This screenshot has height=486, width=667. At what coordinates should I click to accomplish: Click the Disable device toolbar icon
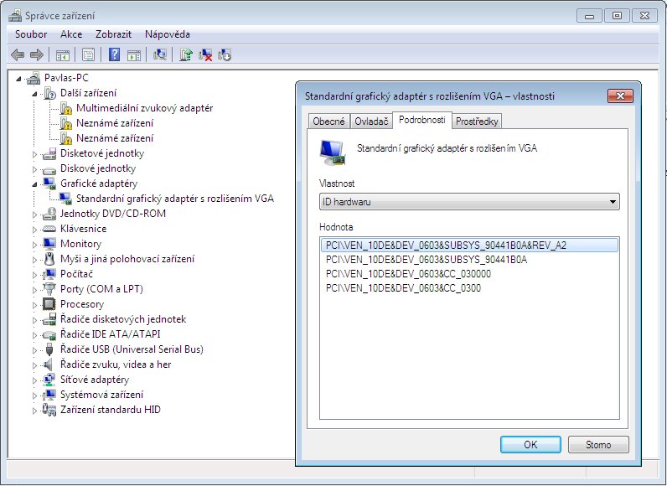225,55
